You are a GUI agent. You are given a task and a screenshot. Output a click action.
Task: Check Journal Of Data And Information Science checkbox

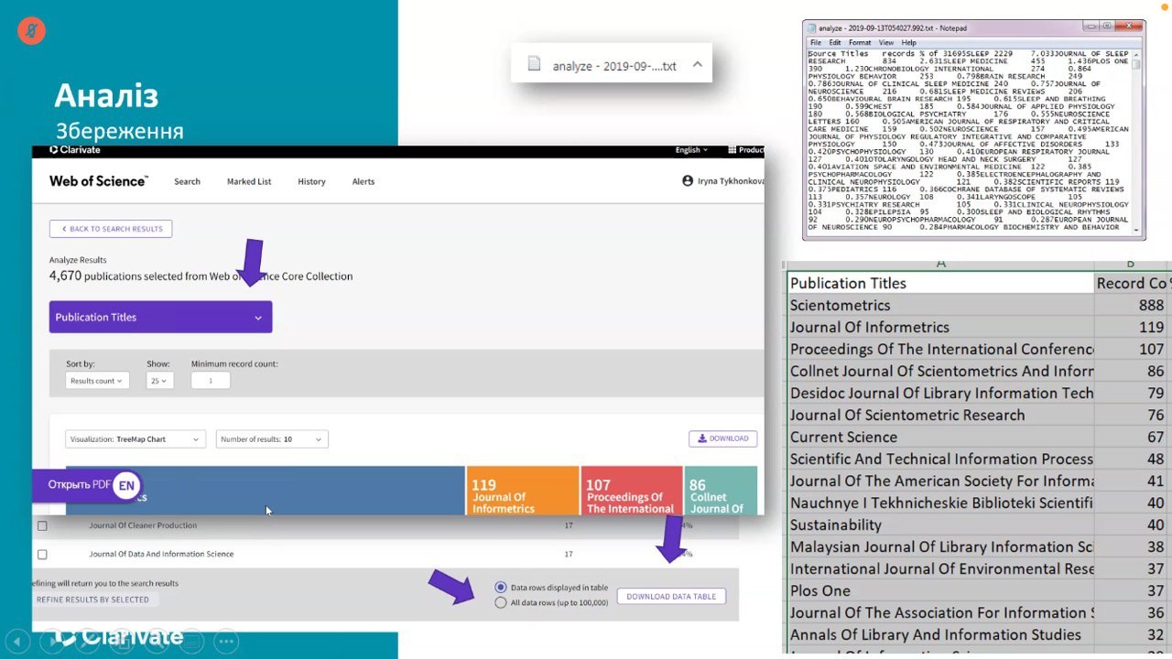42,554
